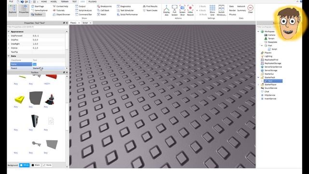The height and width of the screenshot is (174, 309).
Task: Select the Place1 document tab
Action: coord(73,23)
